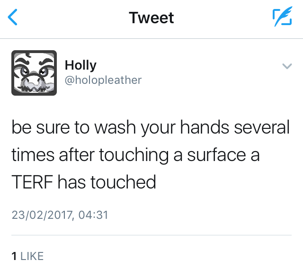View the 1 LIKE list
The height and width of the screenshot is (269, 303).
pyautogui.click(x=27, y=256)
